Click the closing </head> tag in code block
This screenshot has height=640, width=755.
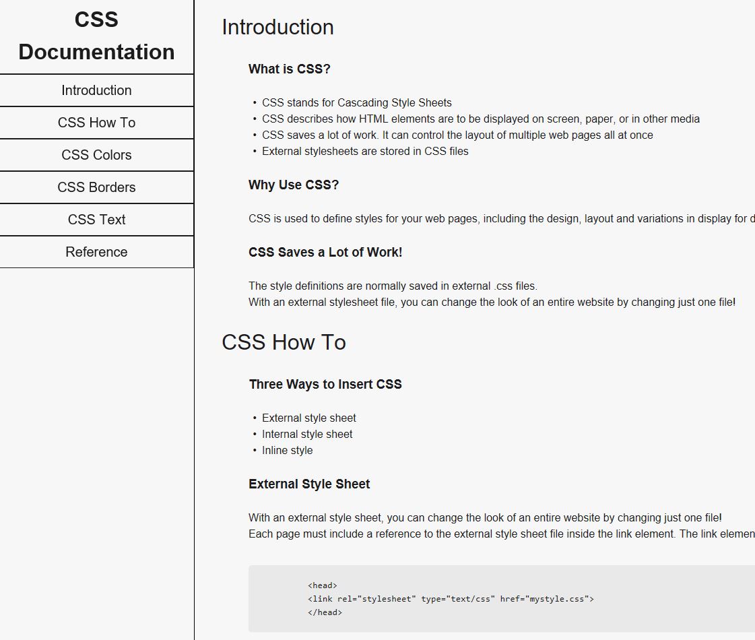click(325, 612)
